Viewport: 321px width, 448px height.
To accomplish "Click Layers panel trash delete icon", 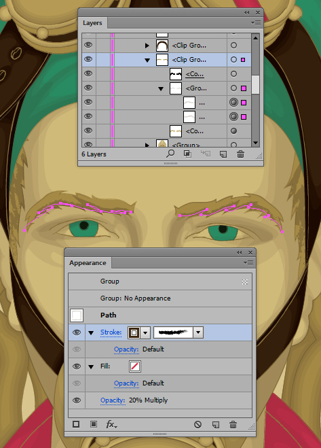I will 240,154.
